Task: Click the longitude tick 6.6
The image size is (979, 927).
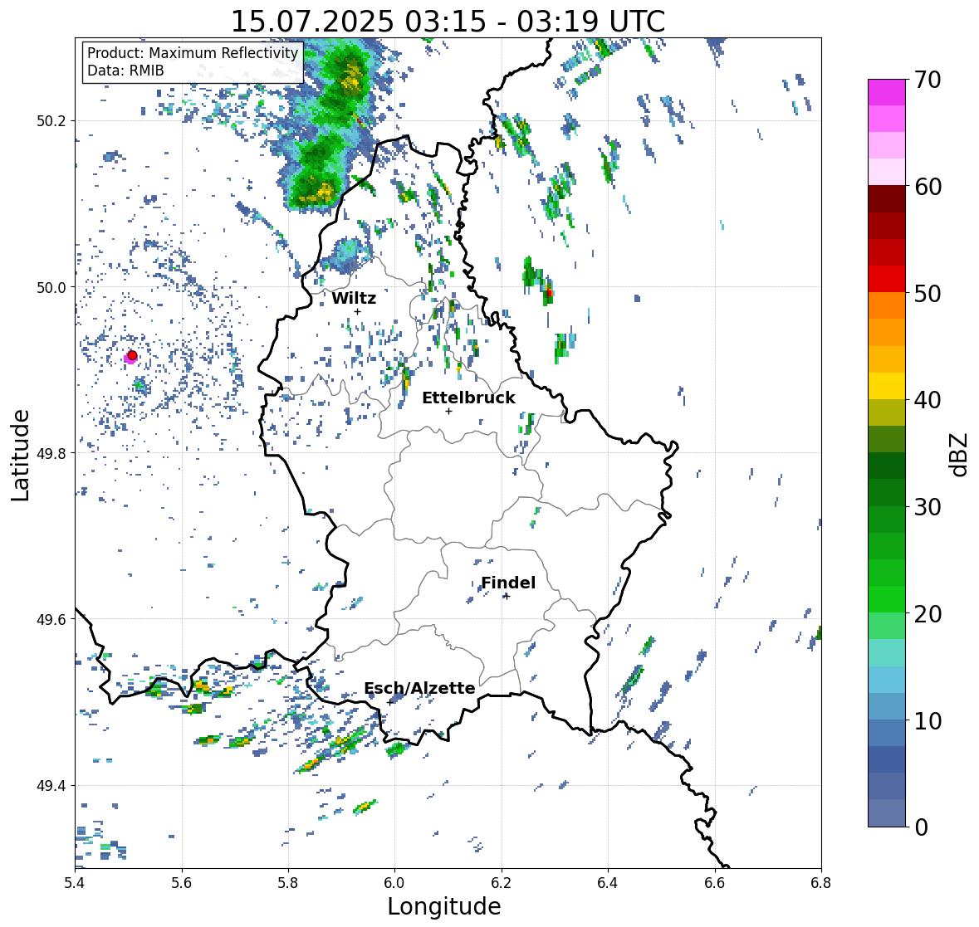Action: click(x=714, y=883)
